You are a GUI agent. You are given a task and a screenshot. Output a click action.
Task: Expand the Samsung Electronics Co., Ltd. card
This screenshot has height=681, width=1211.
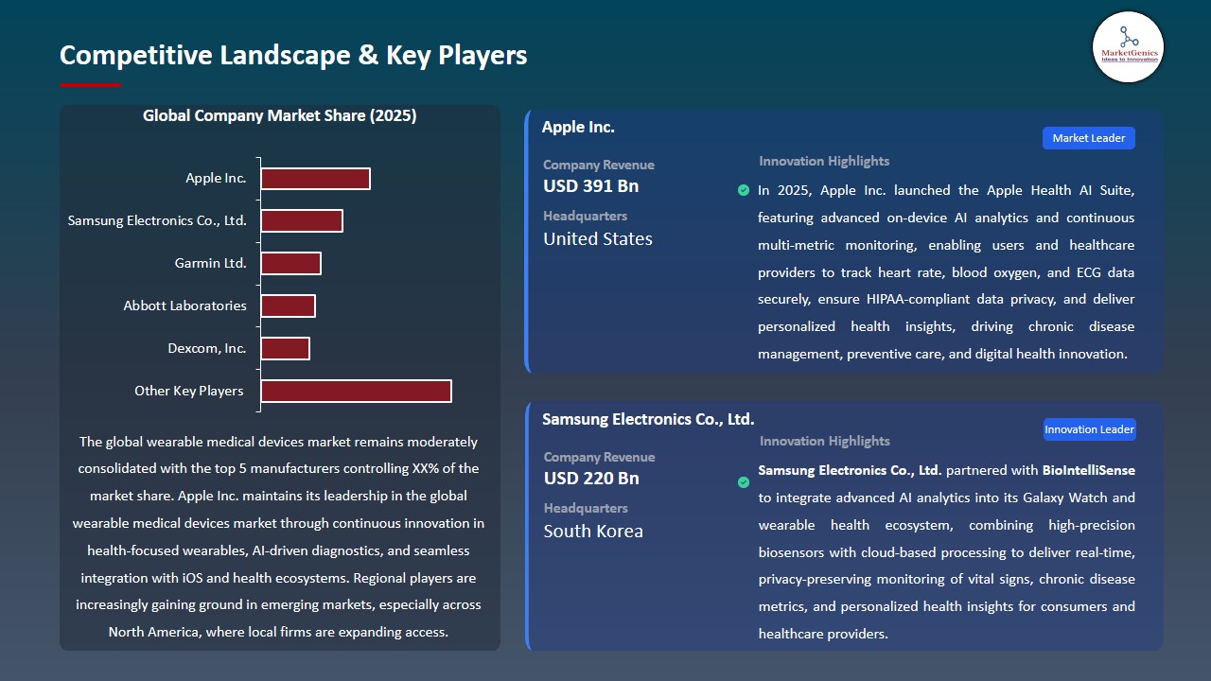pyautogui.click(x=648, y=419)
